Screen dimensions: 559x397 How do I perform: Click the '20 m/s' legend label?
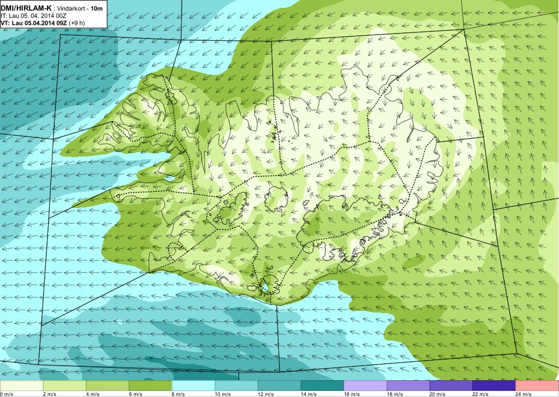click(x=438, y=394)
